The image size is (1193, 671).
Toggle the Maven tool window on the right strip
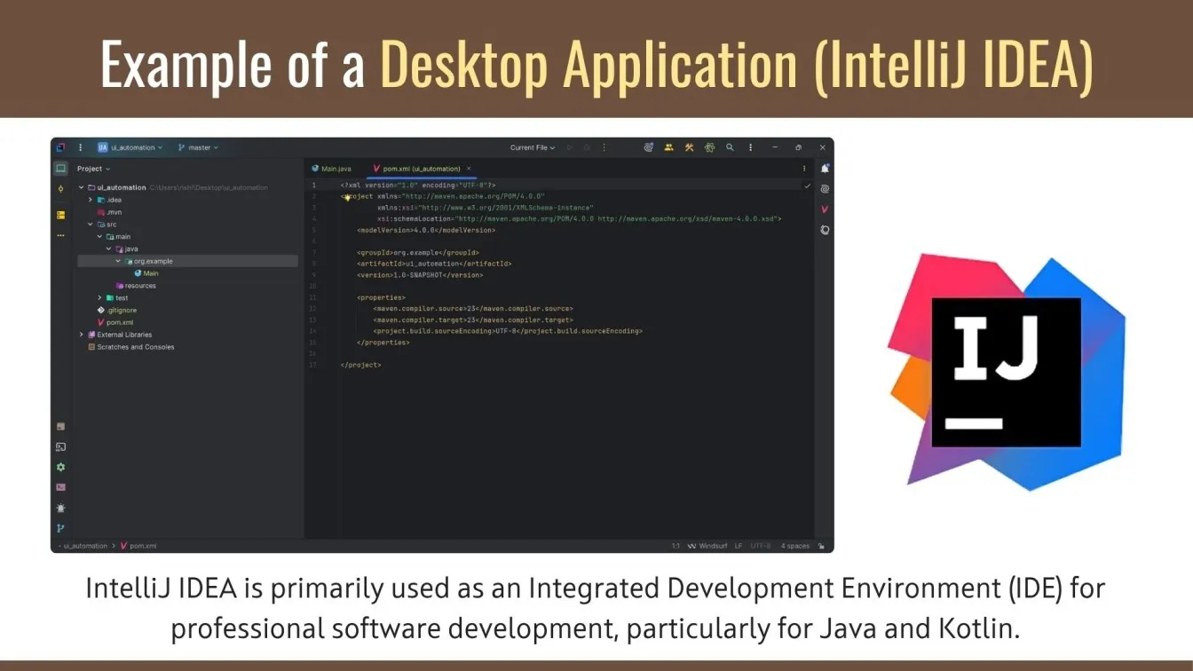coord(825,209)
